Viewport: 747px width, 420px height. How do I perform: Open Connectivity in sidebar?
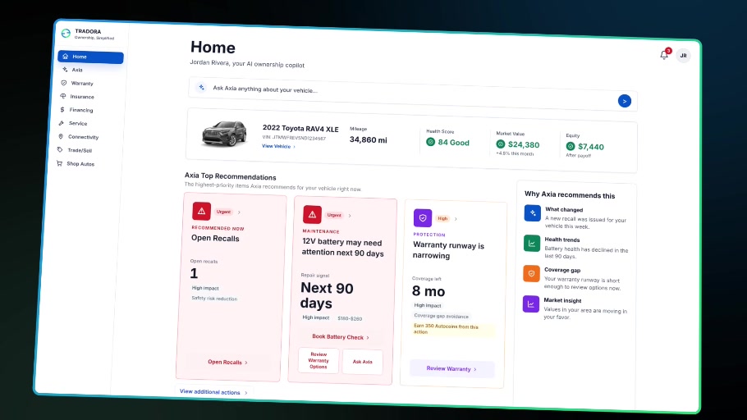(85, 137)
